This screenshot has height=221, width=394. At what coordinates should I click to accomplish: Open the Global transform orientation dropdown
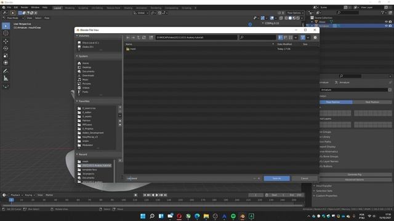(x=141, y=13)
